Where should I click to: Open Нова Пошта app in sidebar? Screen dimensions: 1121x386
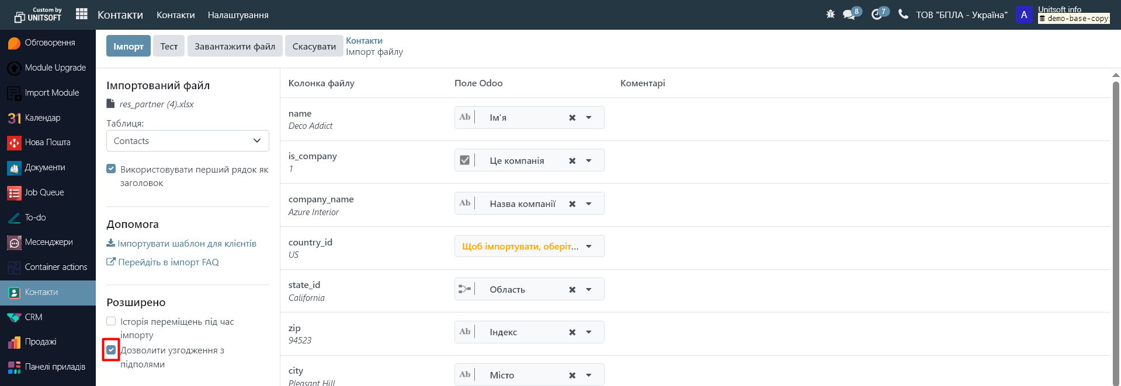(x=47, y=142)
